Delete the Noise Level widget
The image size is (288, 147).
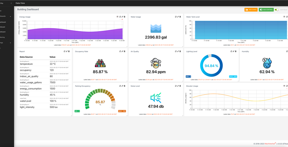(x=180, y=86)
